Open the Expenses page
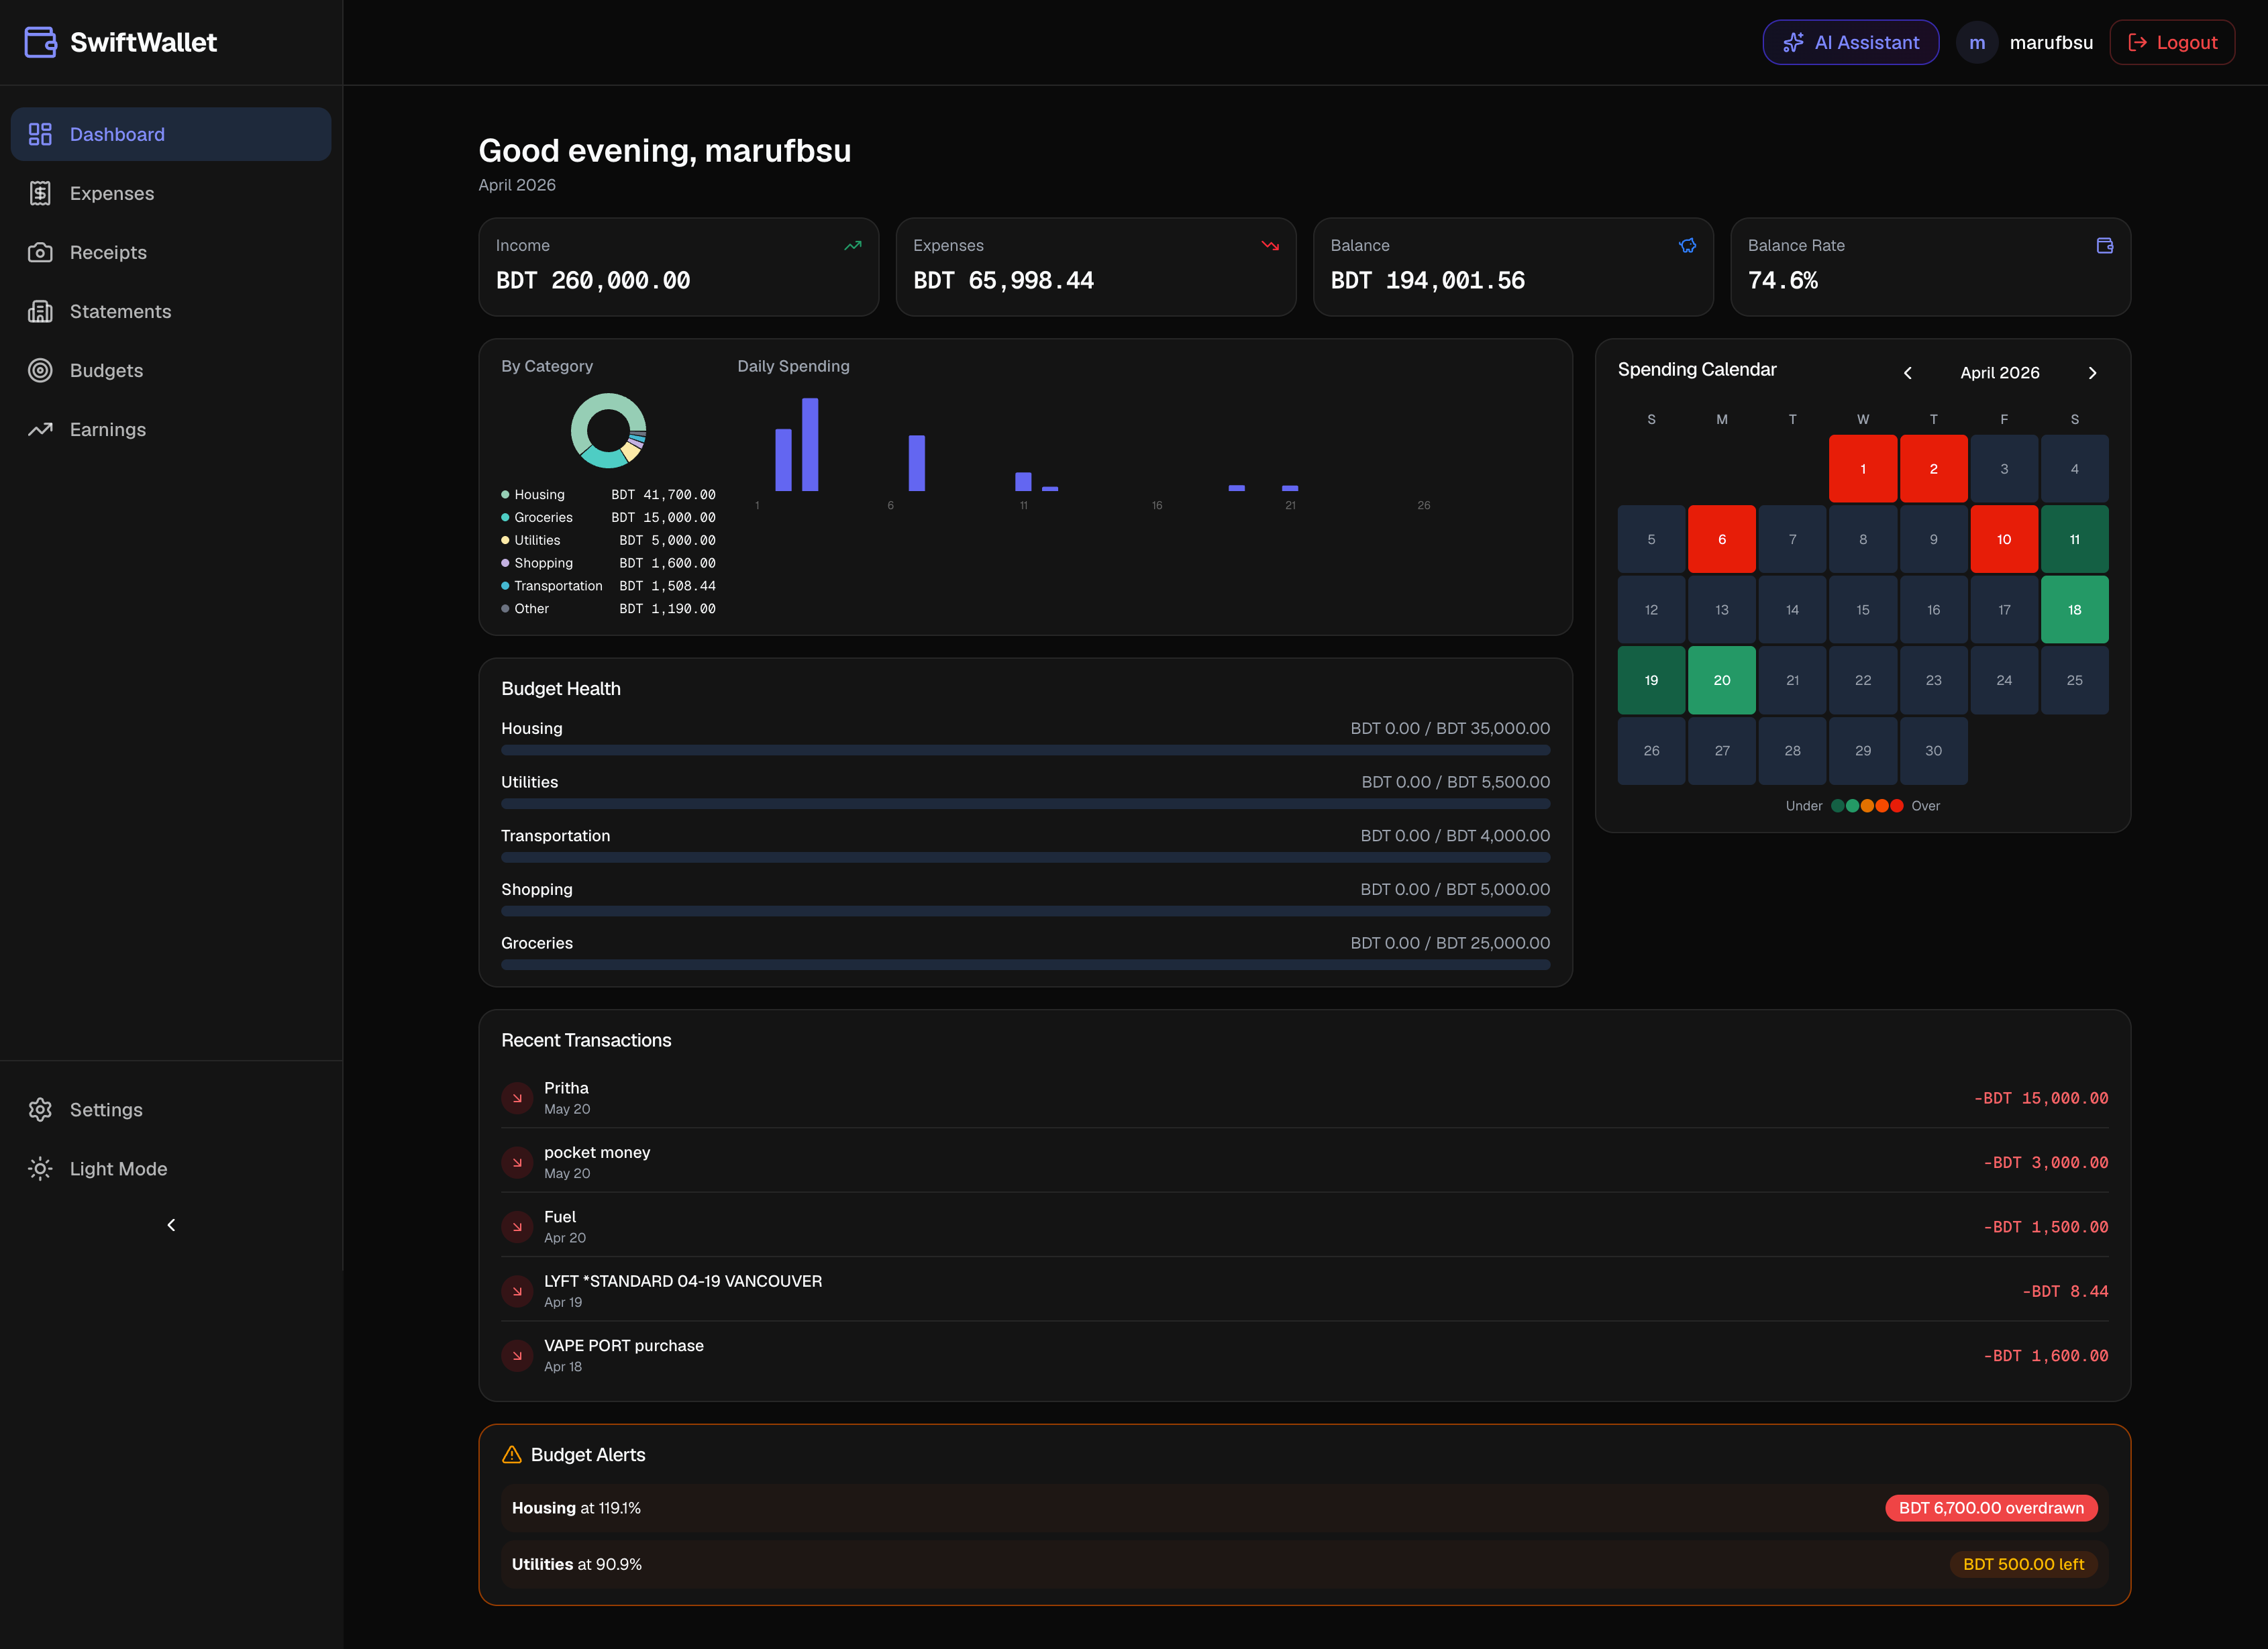Screen dimensions: 2268x1649 [x=171, y=193]
